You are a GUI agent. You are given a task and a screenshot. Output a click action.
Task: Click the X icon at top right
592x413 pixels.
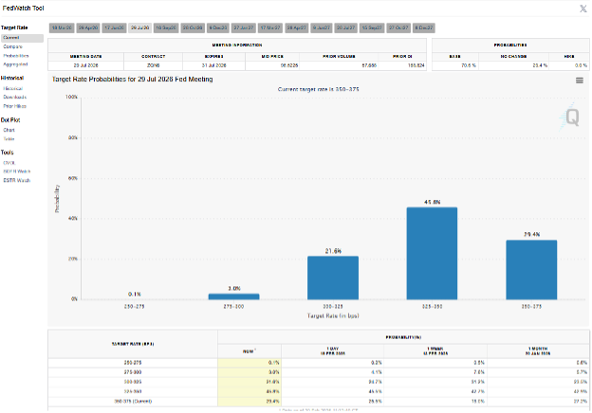pyautogui.click(x=582, y=9)
